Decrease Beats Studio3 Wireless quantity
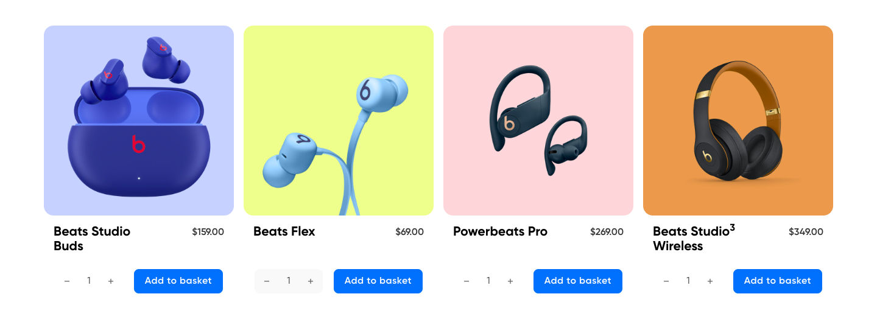 pos(666,281)
